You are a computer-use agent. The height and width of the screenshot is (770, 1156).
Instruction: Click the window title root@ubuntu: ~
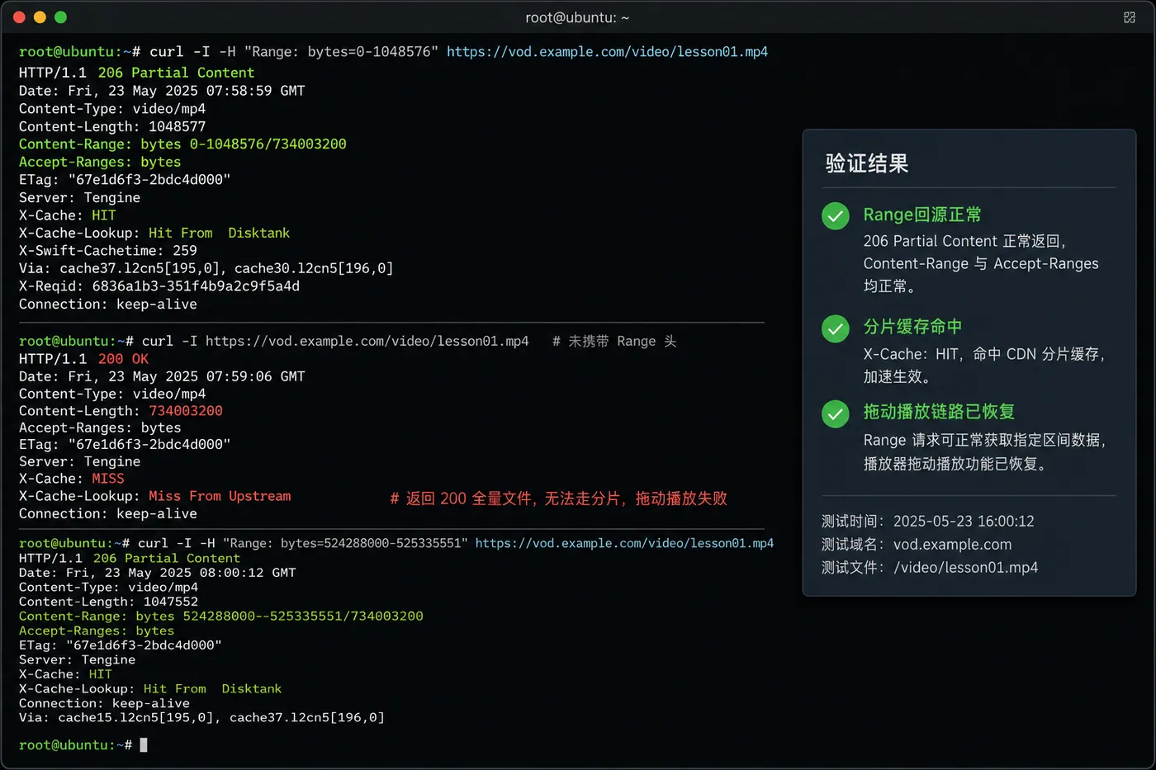coord(577,17)
